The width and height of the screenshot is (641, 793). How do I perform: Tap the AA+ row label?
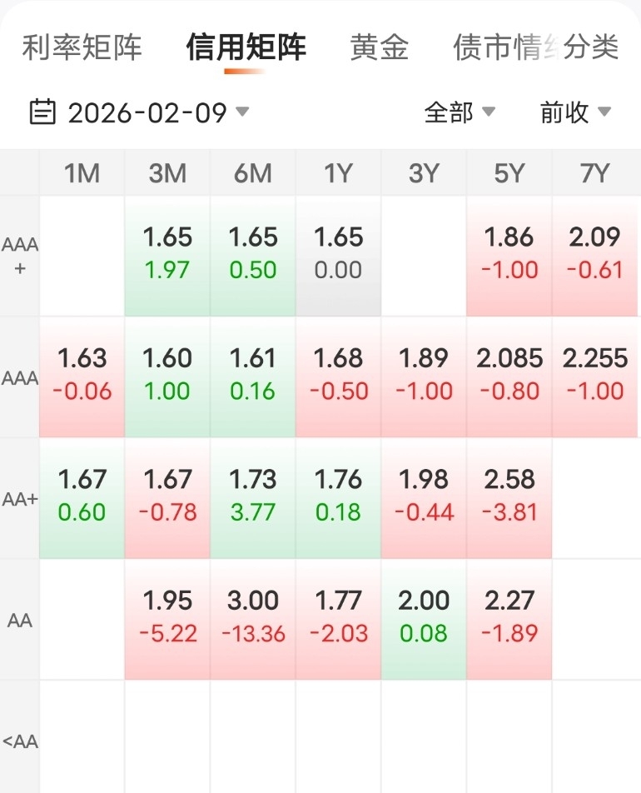[x=20, y=499]
